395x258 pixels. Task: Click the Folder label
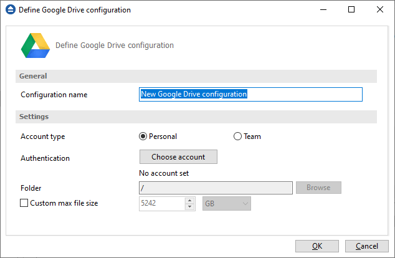(31, 188)
